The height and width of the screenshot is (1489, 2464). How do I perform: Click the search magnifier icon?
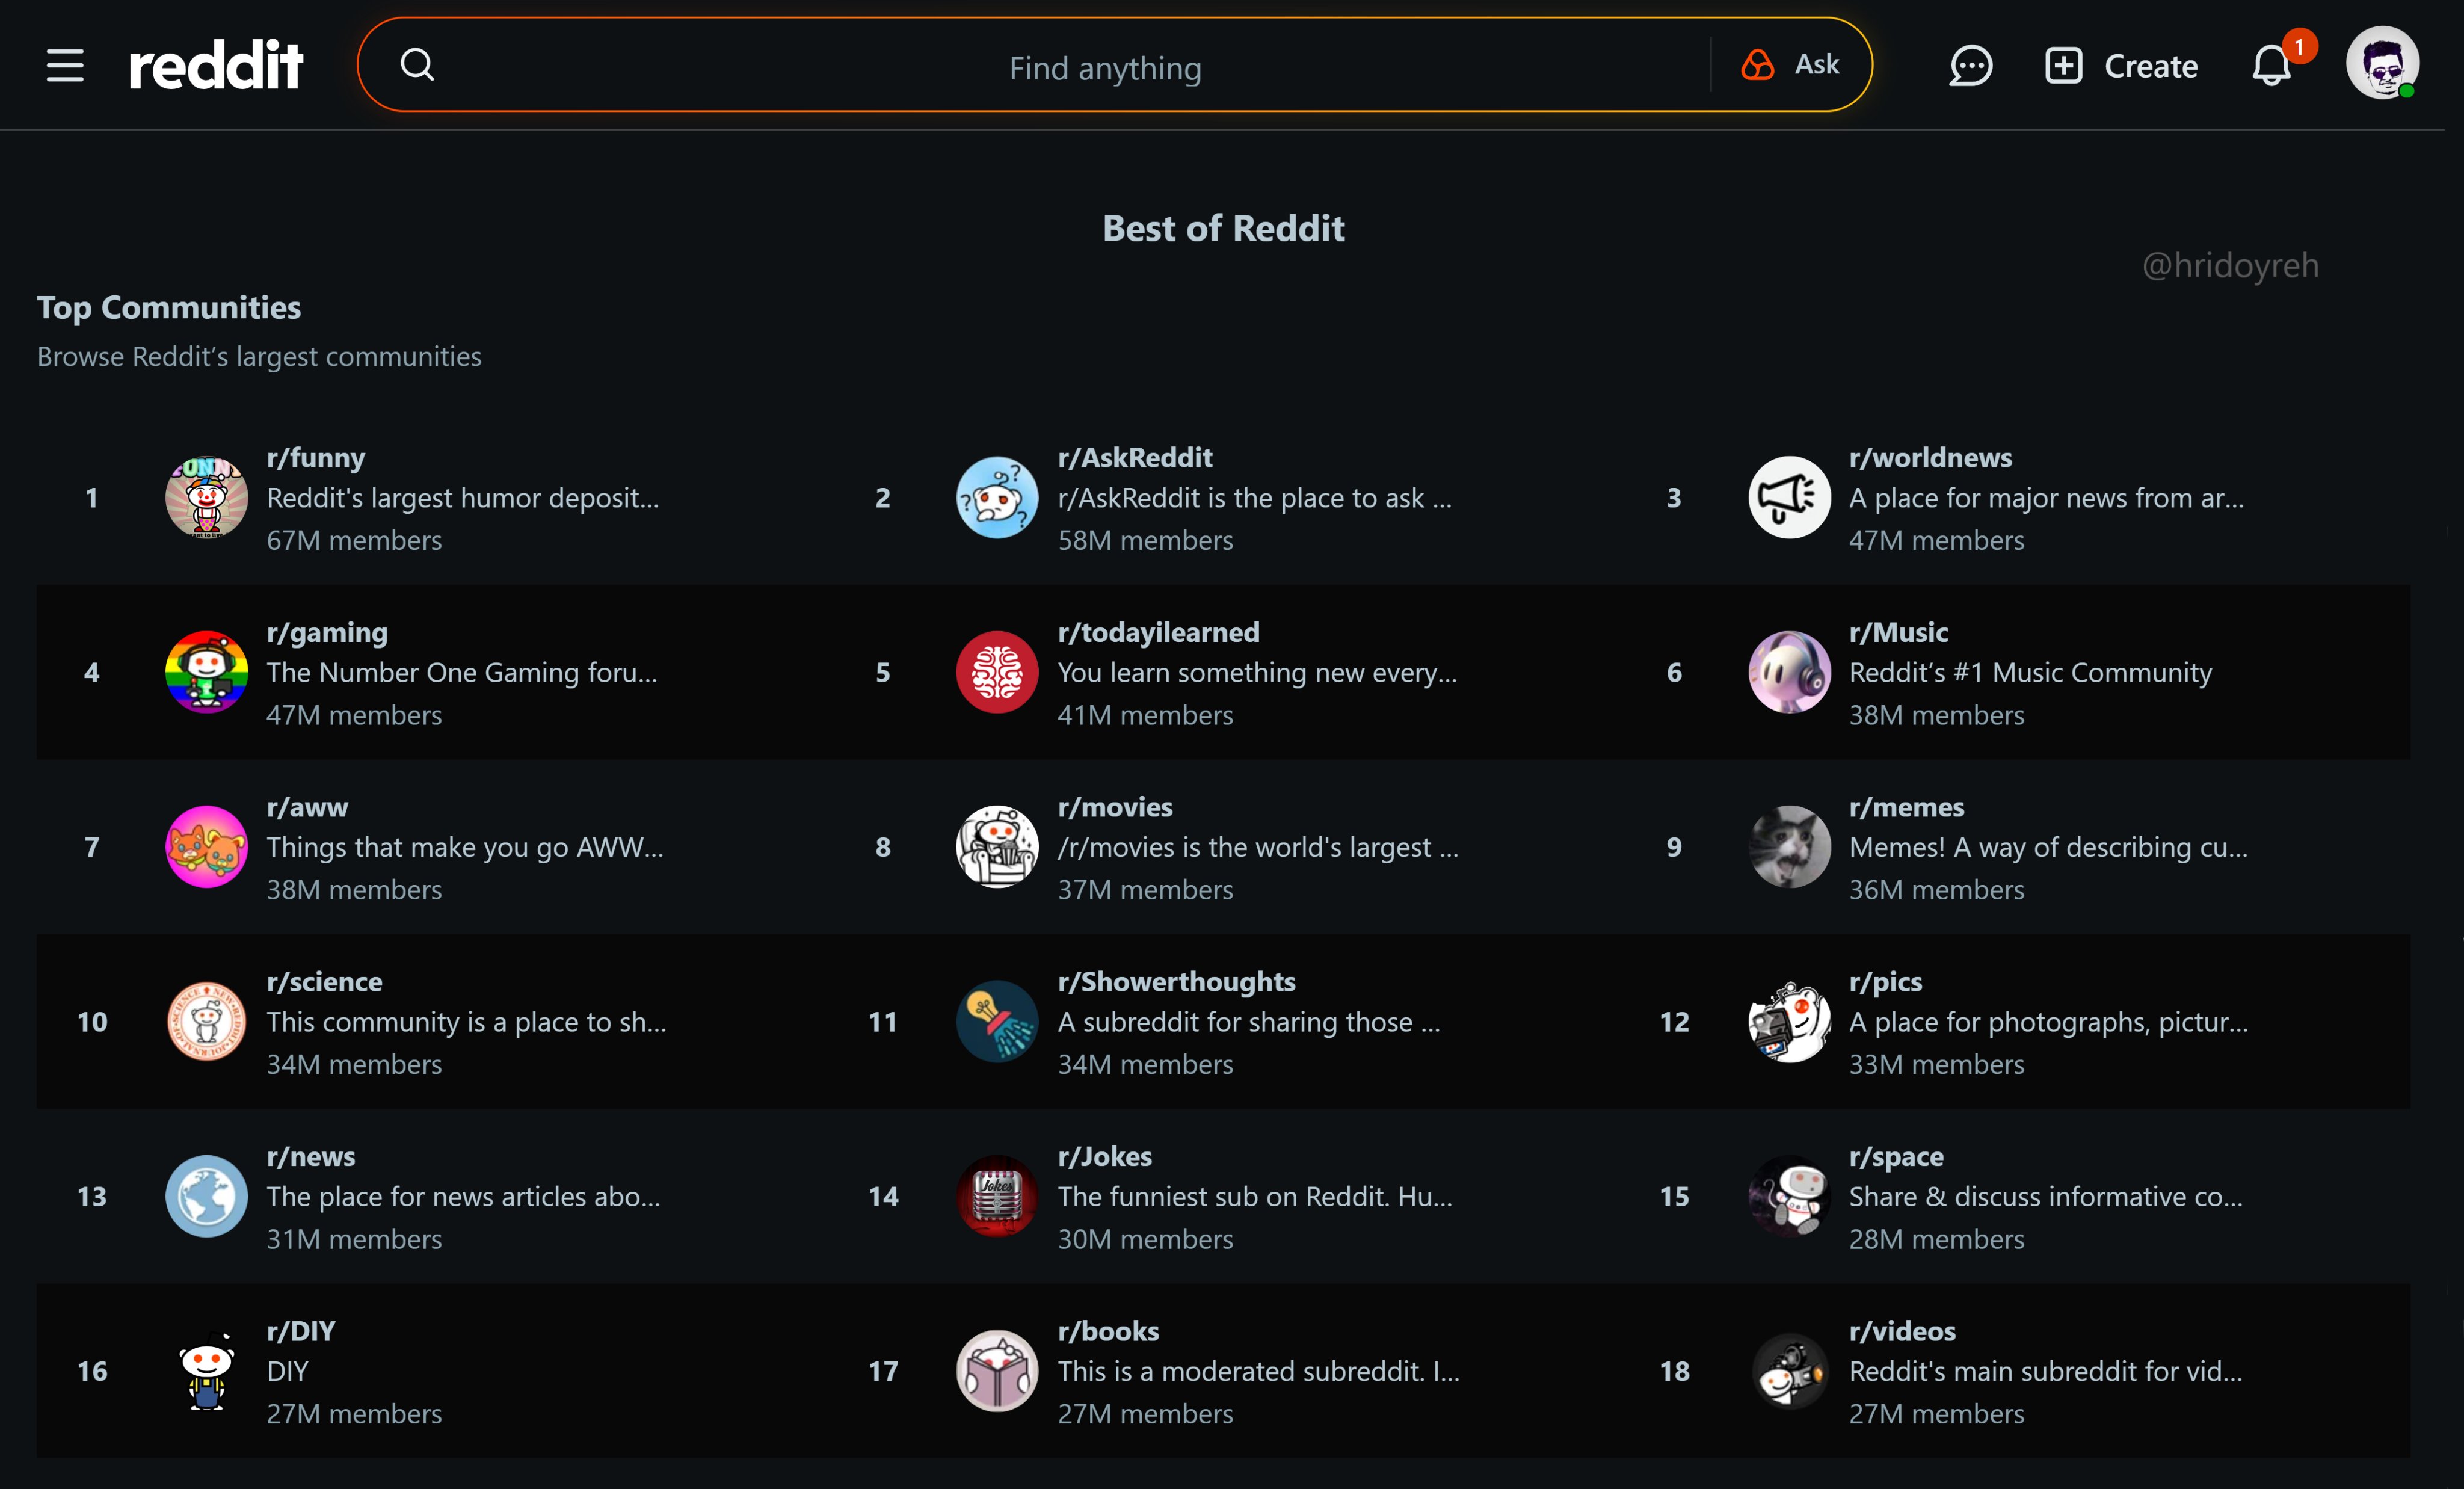(417, 65)
